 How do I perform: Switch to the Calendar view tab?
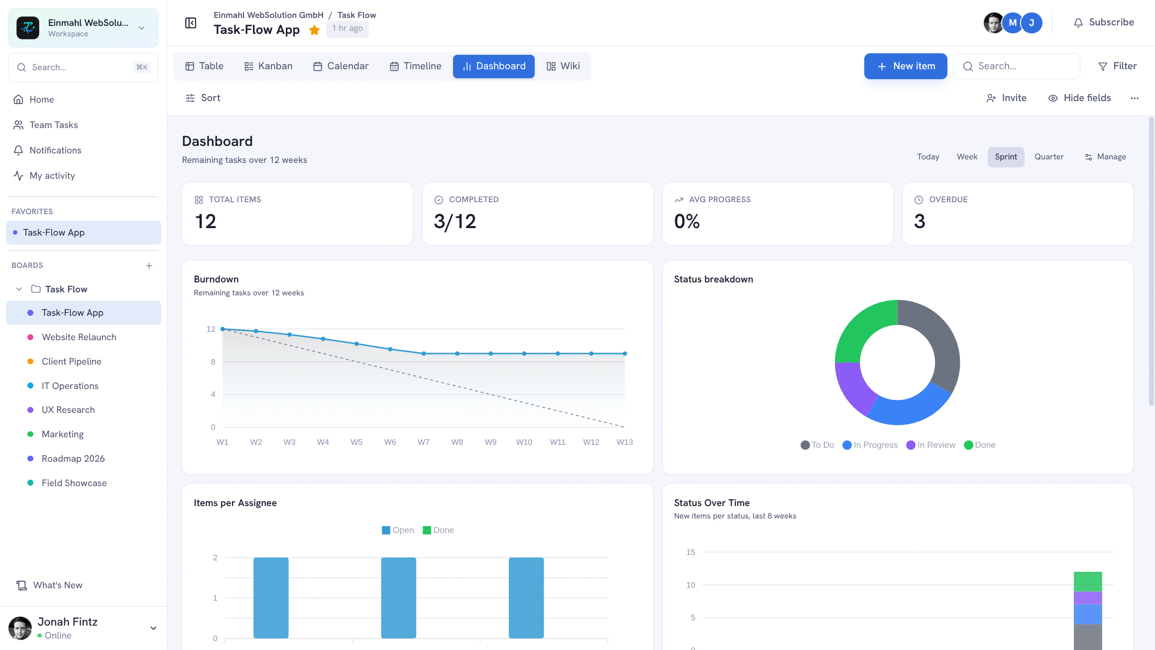[341, 66]
